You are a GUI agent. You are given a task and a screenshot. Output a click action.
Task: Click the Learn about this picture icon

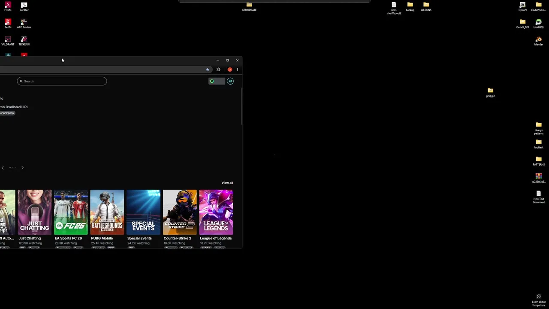point(539,300)
